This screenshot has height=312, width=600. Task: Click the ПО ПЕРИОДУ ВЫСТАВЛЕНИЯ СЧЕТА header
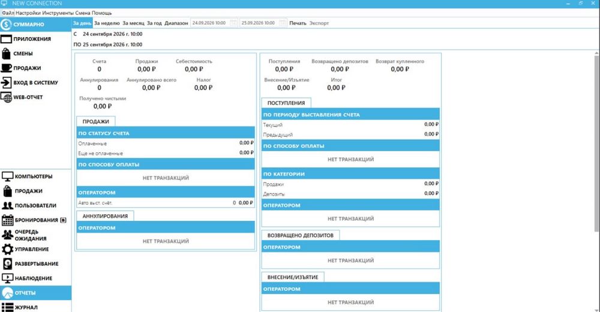coord(350,115)
